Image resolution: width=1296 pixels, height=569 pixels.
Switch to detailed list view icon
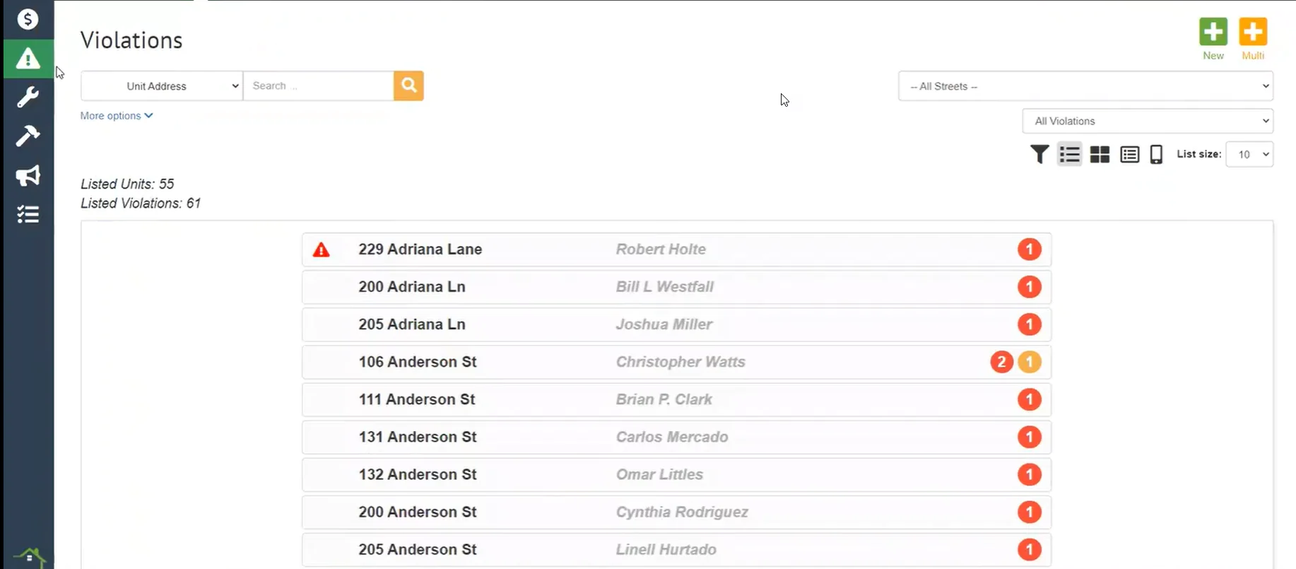point(1129,154)
